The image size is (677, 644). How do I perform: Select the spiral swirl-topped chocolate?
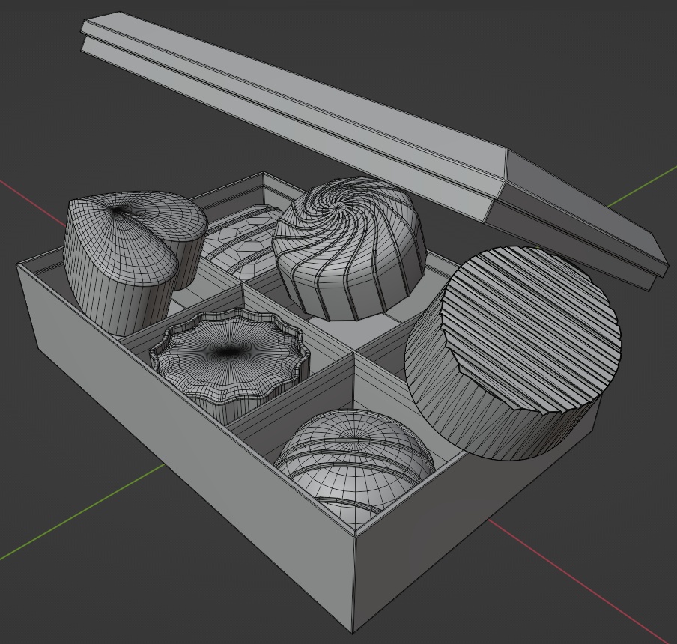coord(349,248)
